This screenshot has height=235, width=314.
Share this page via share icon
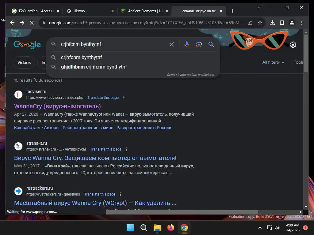pyautogui.click(x=250, y=23)
